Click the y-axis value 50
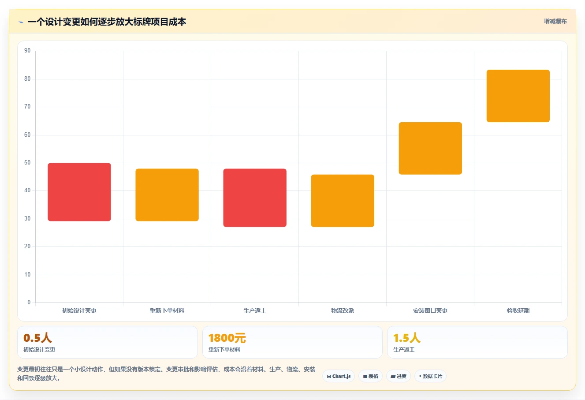Image resolution: width=585 pixels, height=400 pixels. tap(27, 163)
